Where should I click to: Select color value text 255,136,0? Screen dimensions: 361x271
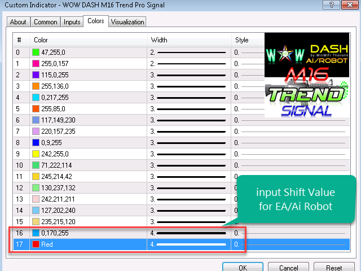click(55, 86)
